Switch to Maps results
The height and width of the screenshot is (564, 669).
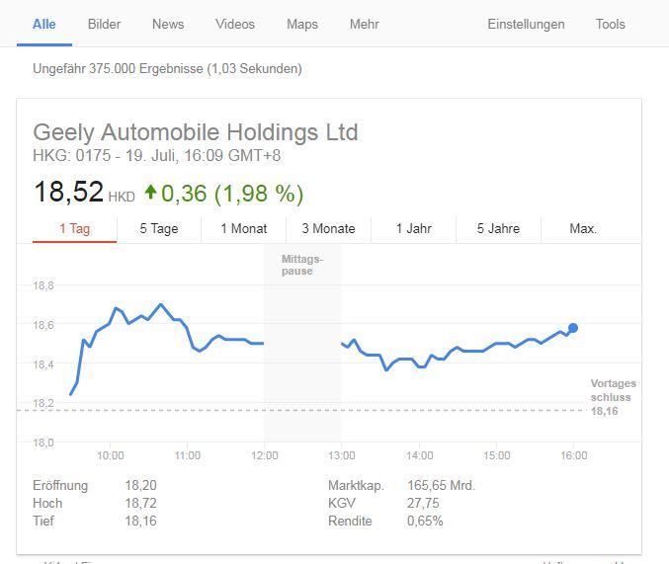click(301, 24)
